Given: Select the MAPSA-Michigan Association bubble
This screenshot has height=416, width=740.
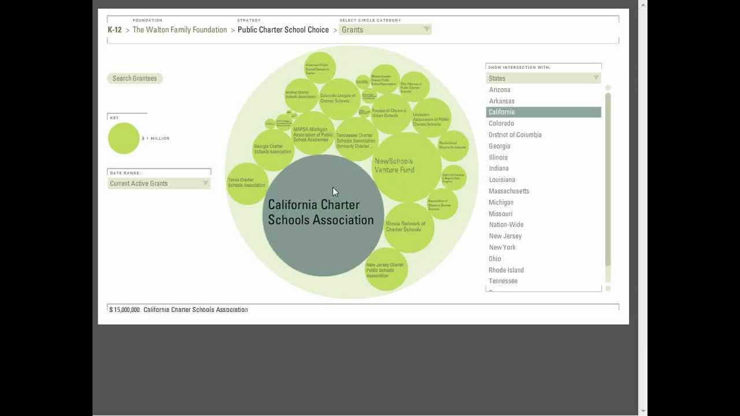Looking at the screenshot, I should click(x=313, y=133).
